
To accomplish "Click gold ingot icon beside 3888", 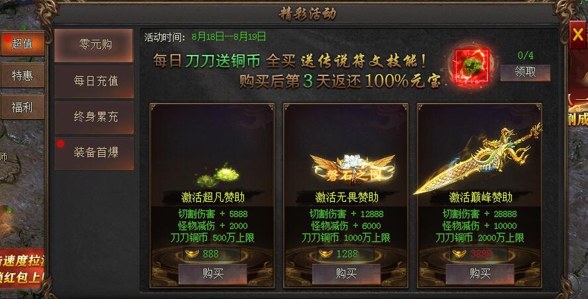I will click(x=459, y=254).
